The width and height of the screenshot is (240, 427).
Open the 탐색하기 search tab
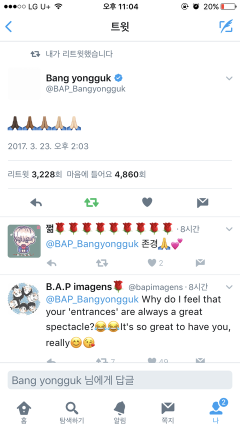72,412
